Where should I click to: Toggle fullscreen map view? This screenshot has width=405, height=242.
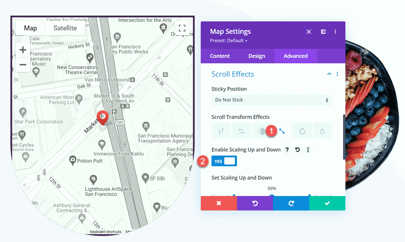(x=182, y=28)
